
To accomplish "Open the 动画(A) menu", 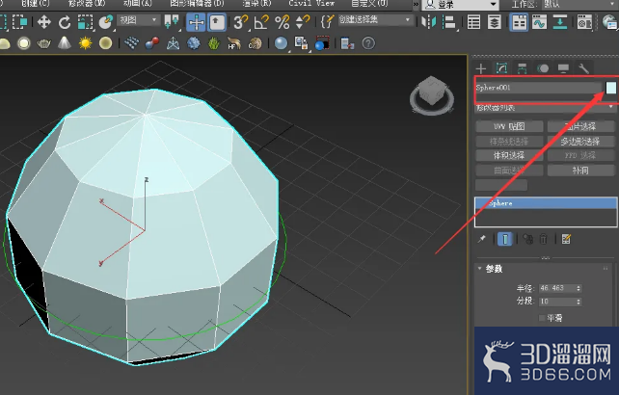I will pyautogui.click(x=137, y=3).
